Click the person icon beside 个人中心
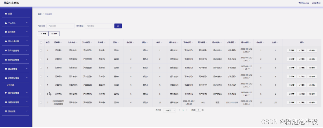This screenshot has height=128, width=323. [6, 23]
